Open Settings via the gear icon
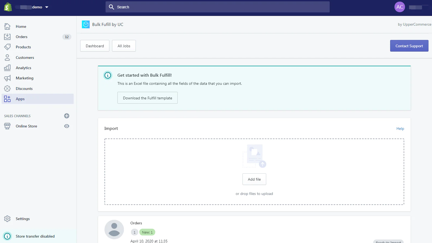The width and height of the screenshot is (432, 243). coord(7,219)
